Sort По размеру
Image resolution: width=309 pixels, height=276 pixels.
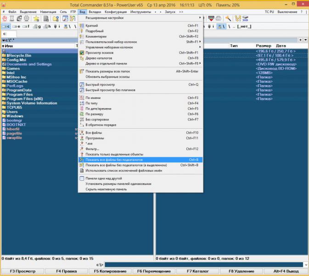click(140, 114)
